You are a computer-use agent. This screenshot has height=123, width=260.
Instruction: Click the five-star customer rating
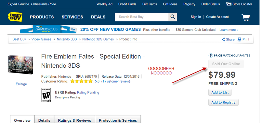point(82,81)
